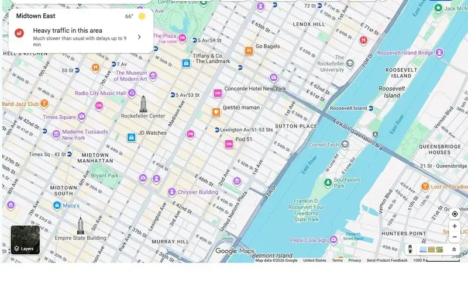This screenshot has height=284, width=468.
Task: Click the 66° weather indicator
Action: point(129,16)
